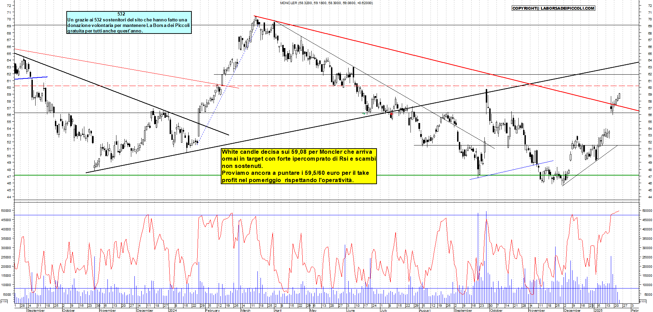Click the 'x100' label at left axis bottom
Viewport: 653px width, 312px height.
coord(4,301)
